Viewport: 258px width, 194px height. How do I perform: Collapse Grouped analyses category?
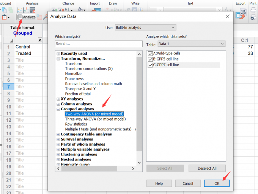(58, 109)
